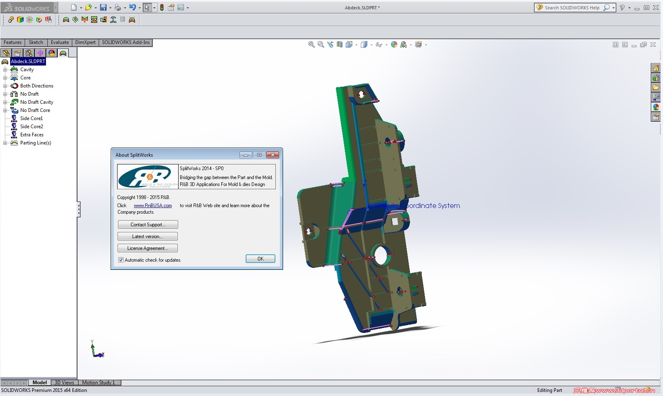Uncheck Automatic check for updates
This screenshot has height=396, width=663.
point(121,260)
